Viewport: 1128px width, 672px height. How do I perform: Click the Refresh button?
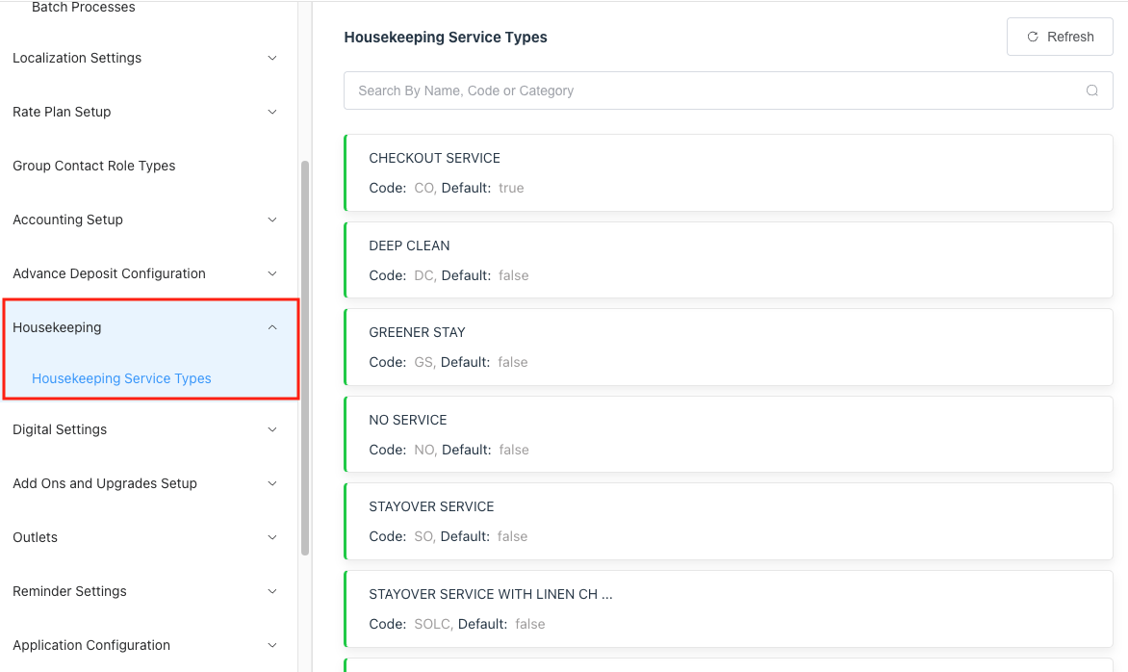click(1060, 37)
